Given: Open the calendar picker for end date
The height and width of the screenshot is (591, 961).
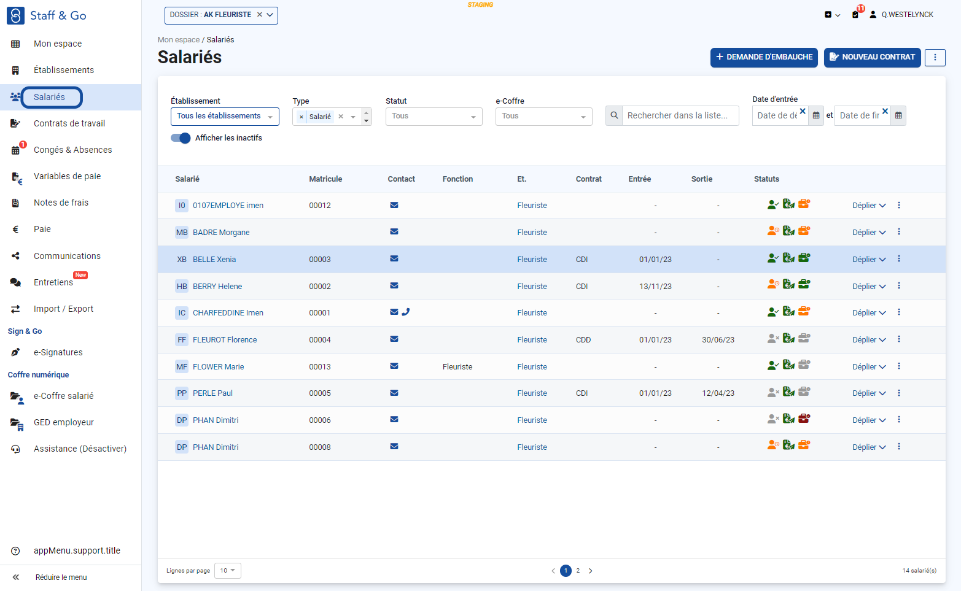Looking at the screenshot, I should click(898, 115).
